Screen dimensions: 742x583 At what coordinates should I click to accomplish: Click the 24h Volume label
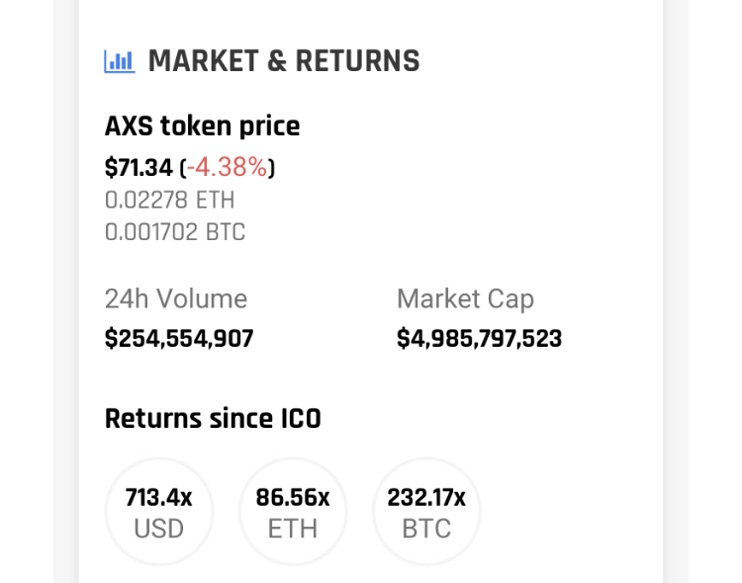click(176, 298)
